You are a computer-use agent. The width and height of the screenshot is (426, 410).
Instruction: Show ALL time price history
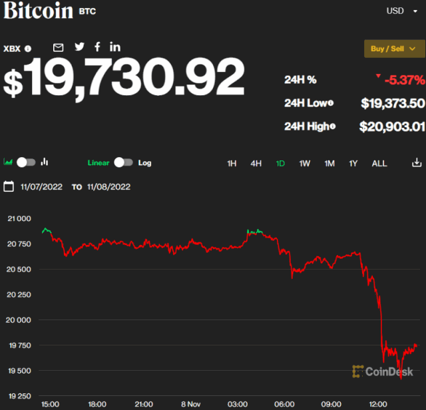pos(379,163)
